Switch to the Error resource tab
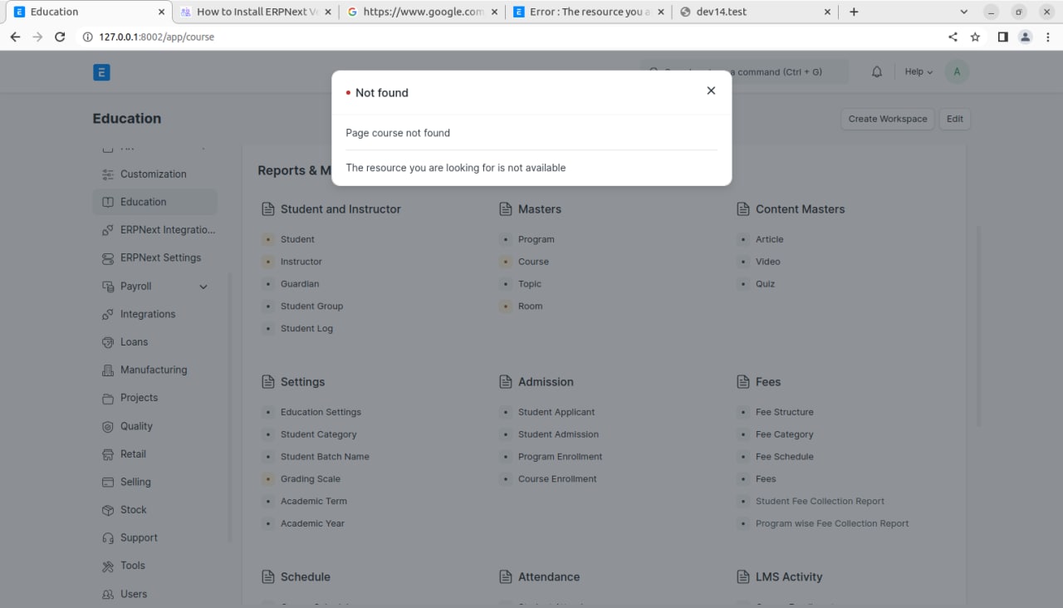This screenshot has width=1063, height=608. (588, 12)
